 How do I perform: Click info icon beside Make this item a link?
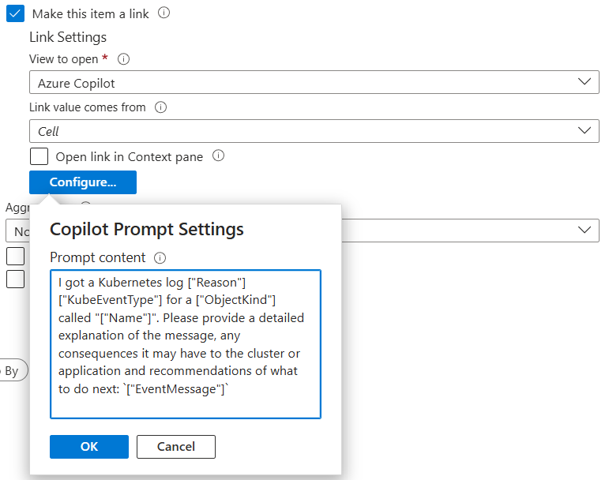(x=164, y=13)
